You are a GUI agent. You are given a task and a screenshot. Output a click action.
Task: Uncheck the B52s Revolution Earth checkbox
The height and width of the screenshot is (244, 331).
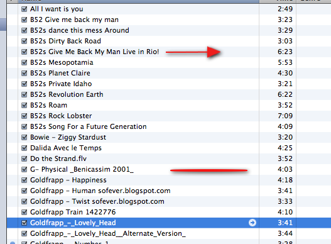[x=24, y=94]
